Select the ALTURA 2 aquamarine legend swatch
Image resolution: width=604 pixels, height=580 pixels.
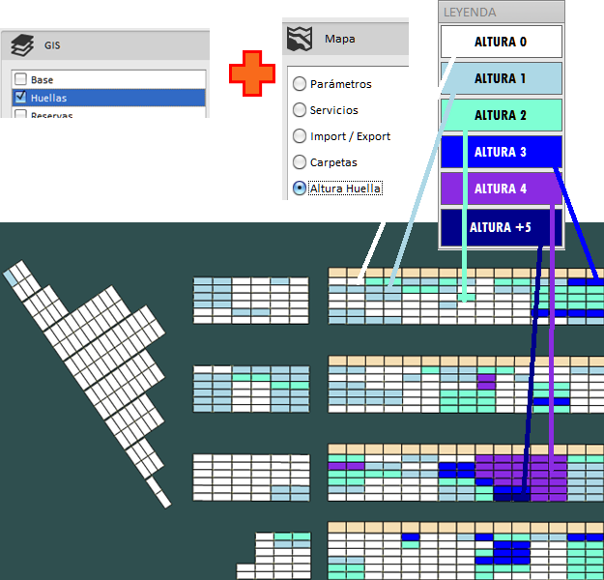(501, 115)
